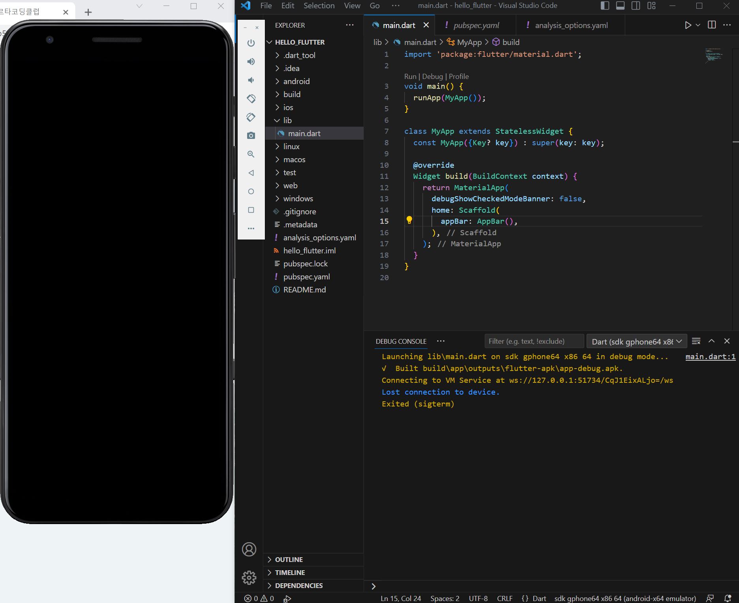Open the Edit menu

pyautogui.click(x=288, y=6)
